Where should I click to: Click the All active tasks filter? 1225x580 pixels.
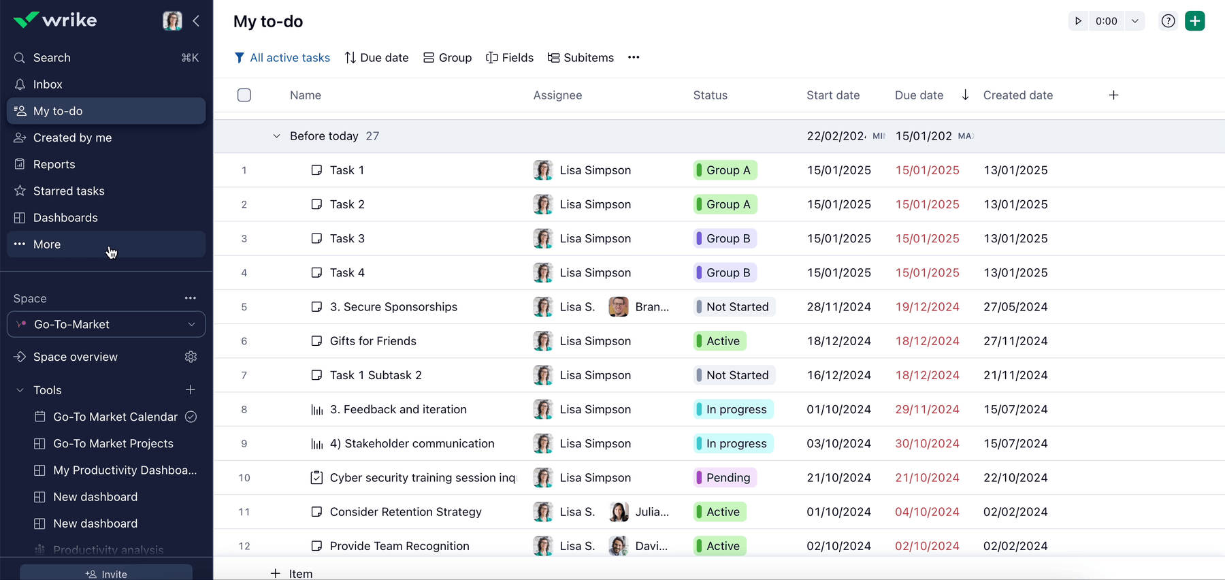[282, 58]
